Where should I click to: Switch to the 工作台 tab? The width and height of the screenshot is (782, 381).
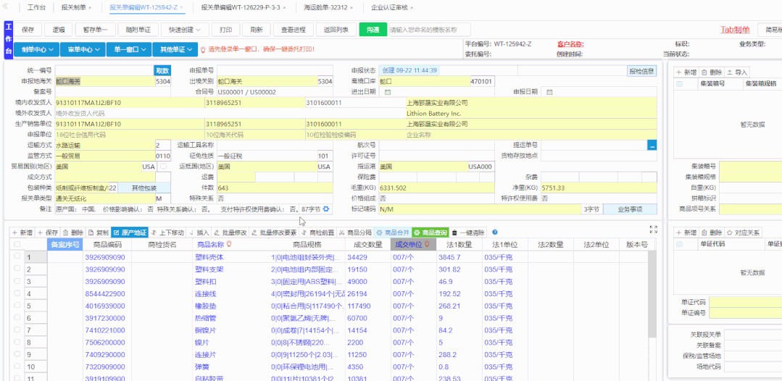pyautogui.click(x=36, y=7)
